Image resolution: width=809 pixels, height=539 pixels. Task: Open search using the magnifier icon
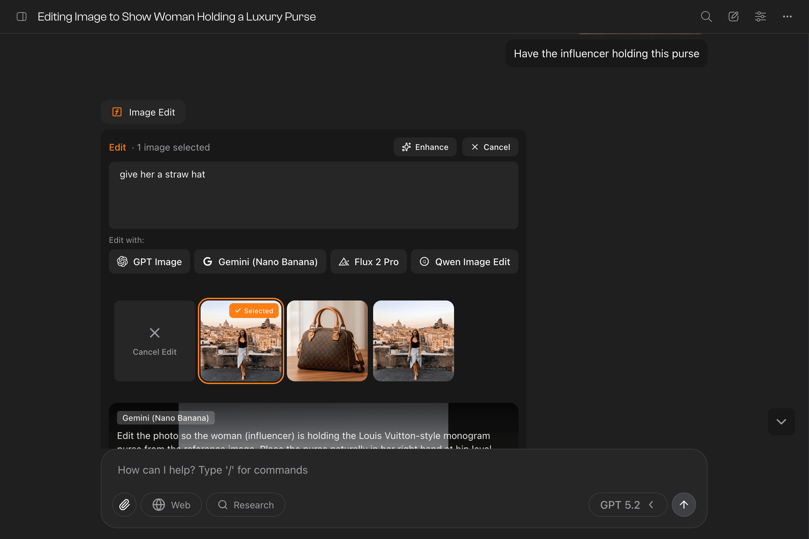(x=706, y=16)
